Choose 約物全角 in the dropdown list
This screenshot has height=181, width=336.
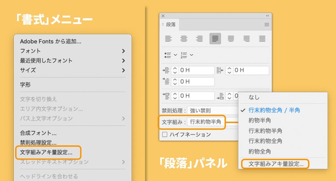(x=283, y=152)
